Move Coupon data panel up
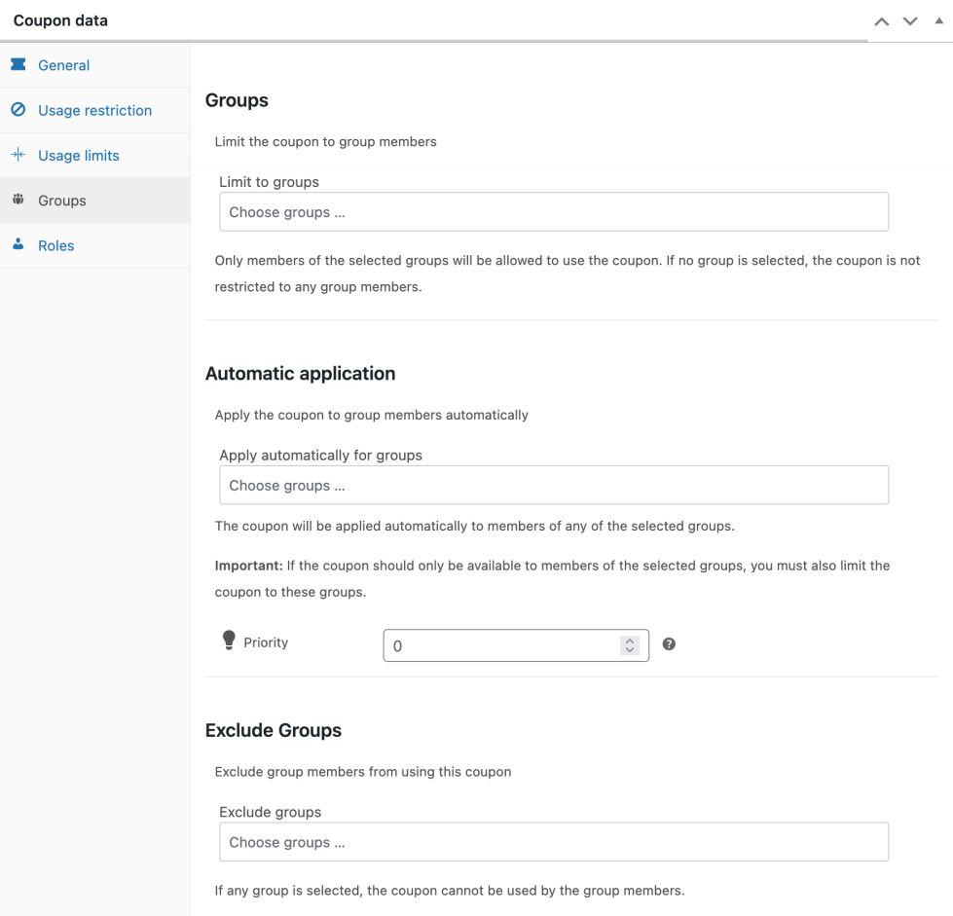 882,21
